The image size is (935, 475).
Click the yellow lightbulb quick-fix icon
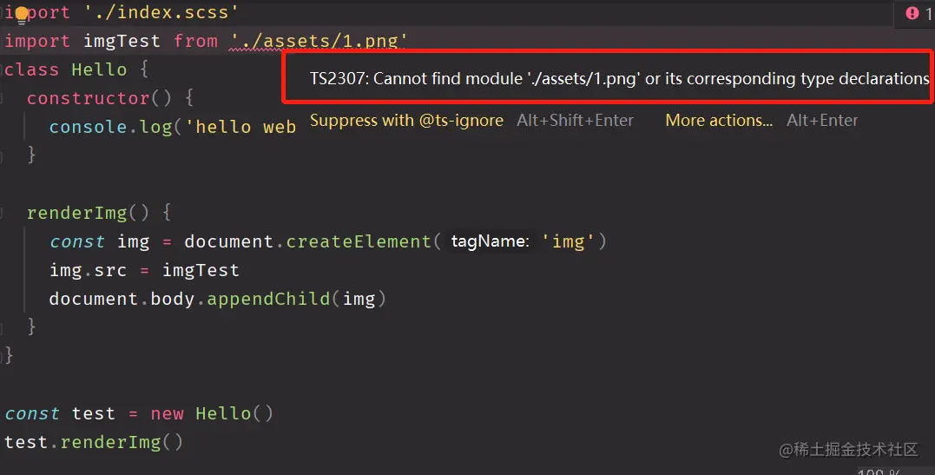[x=22, y=13]
